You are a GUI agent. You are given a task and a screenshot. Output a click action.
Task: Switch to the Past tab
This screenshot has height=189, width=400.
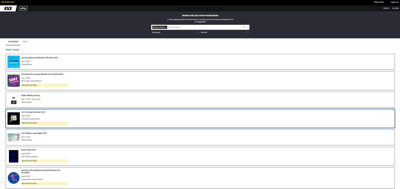tap(25, 42)
